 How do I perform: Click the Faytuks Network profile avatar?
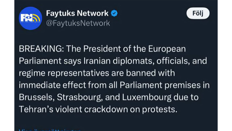31,18
